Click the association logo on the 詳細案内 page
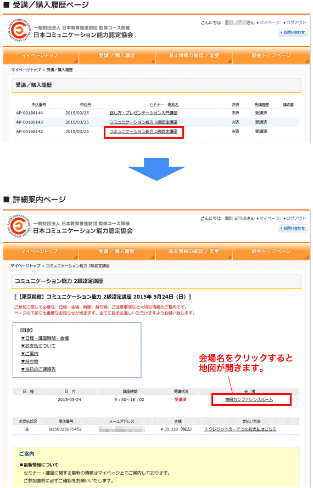313x488 pixels. click(19, 226)
